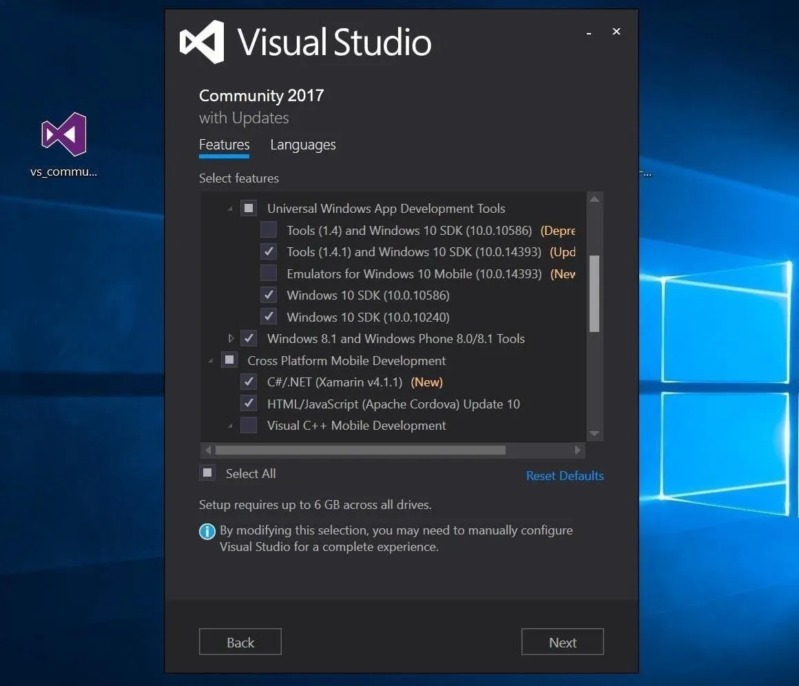
Task: Click the 'Select All' label text
Action: (251, 473)
